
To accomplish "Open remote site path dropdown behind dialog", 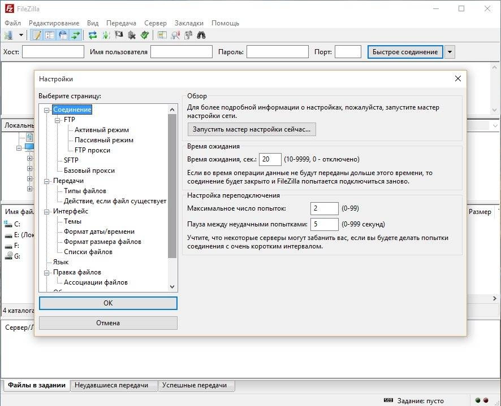I will (495, 126).
